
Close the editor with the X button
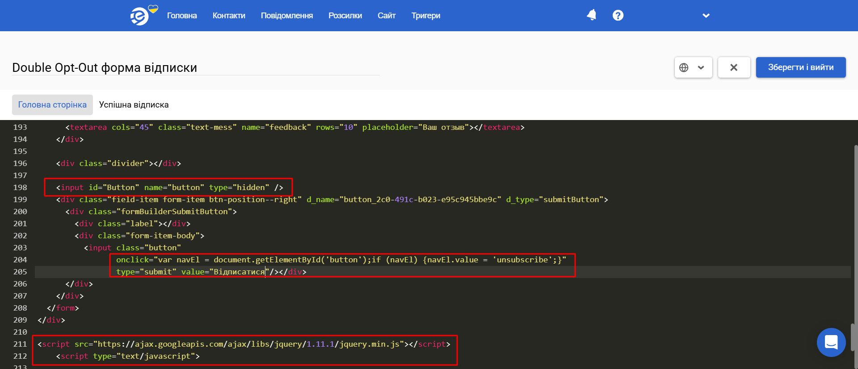point(734,67)
